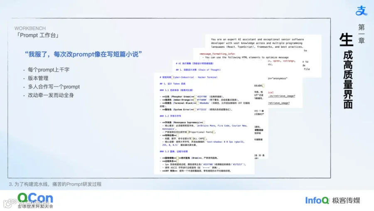Open the front prompt document thumbnail
This screenshot has width=374, height=211.
(x=204, y=123)
